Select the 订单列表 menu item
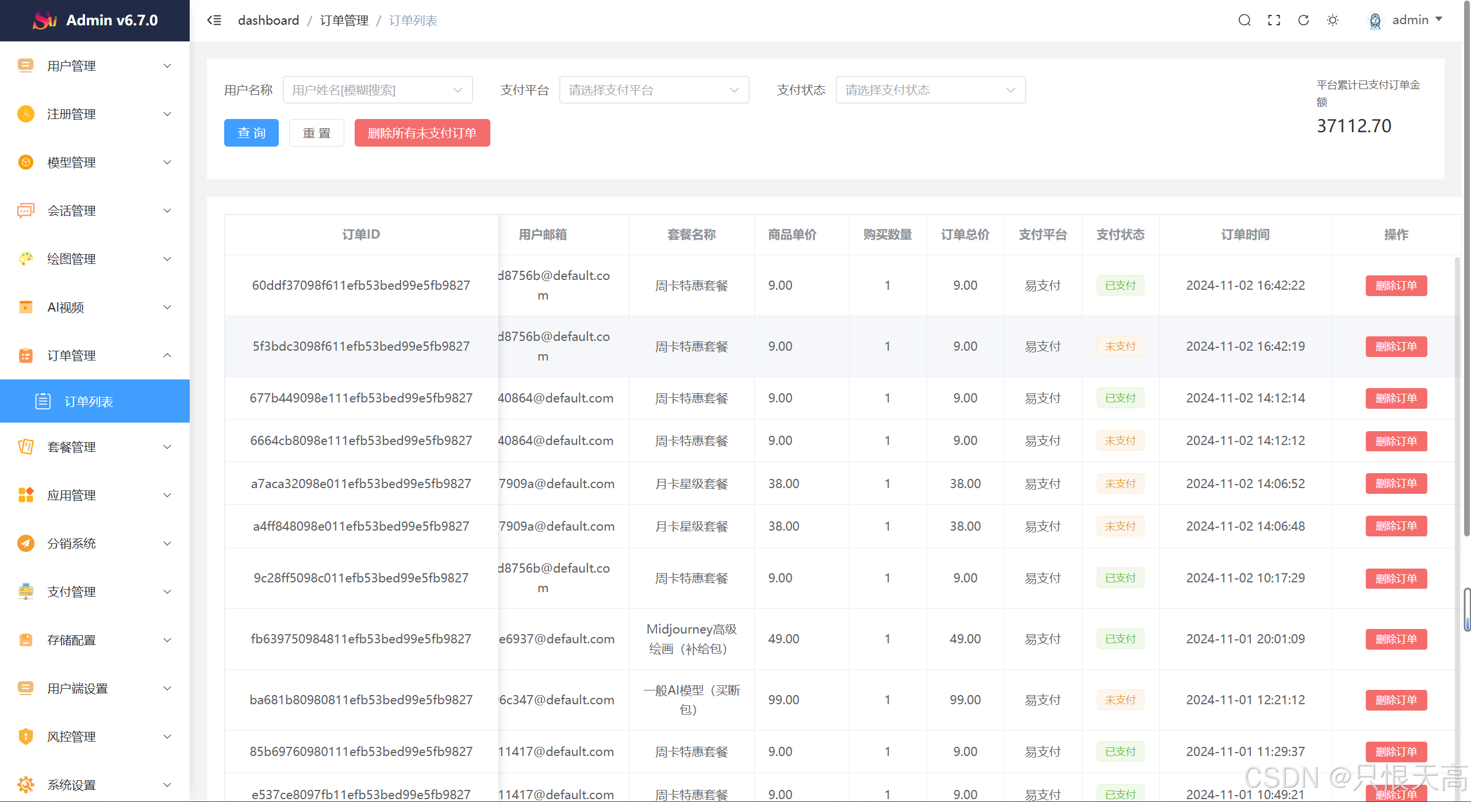The width and height of the screenshot is (1471, 802). 89,401
